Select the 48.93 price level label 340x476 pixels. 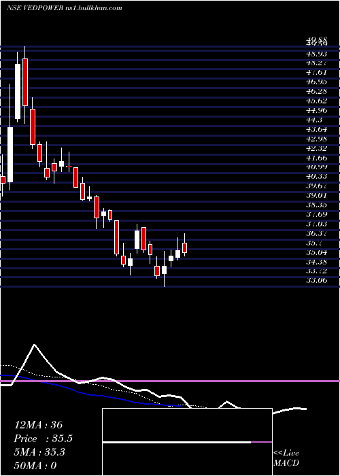(x=317, y=54)
